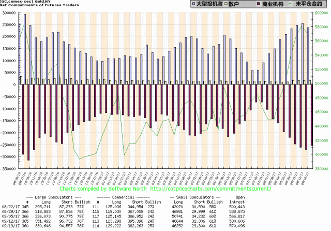
Task: Click the 'Open Intrest' column header
Action: (237, 199)
